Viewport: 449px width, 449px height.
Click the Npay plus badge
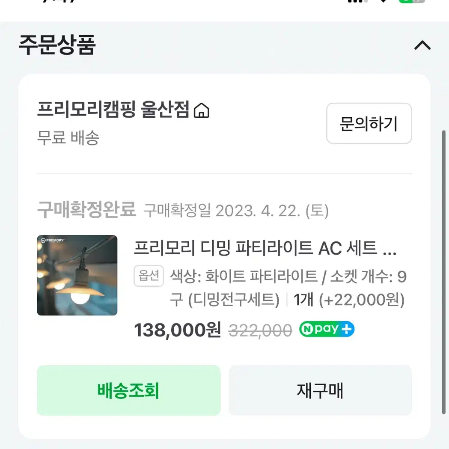click(327, 329)
